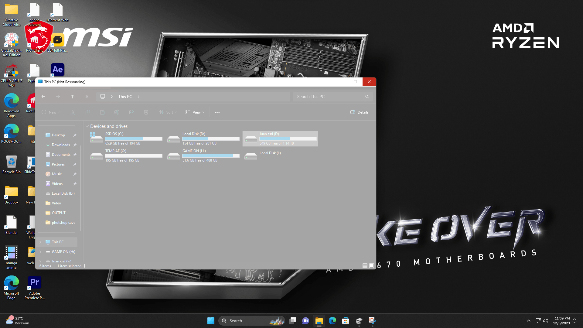Select Adobe Premiere Pro desktop icon
The image size is (583, 328).
(x=35, y=288)
